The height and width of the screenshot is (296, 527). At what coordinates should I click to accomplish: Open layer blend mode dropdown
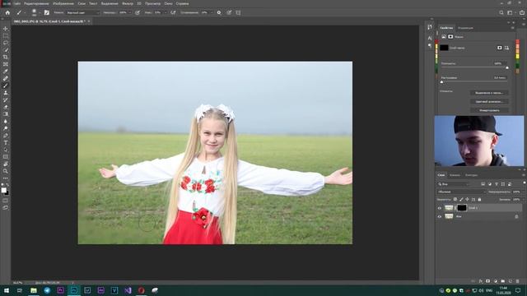pyautogui.click(x=461, y=192)
